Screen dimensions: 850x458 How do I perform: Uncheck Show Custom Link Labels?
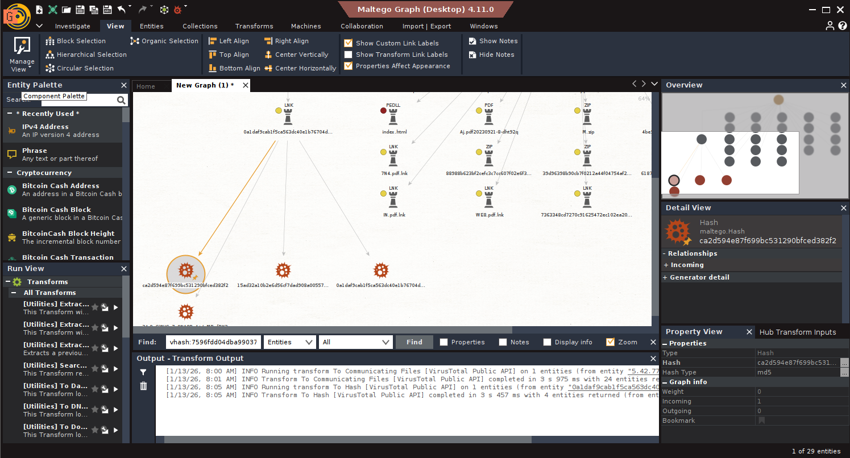click(349, 43)
